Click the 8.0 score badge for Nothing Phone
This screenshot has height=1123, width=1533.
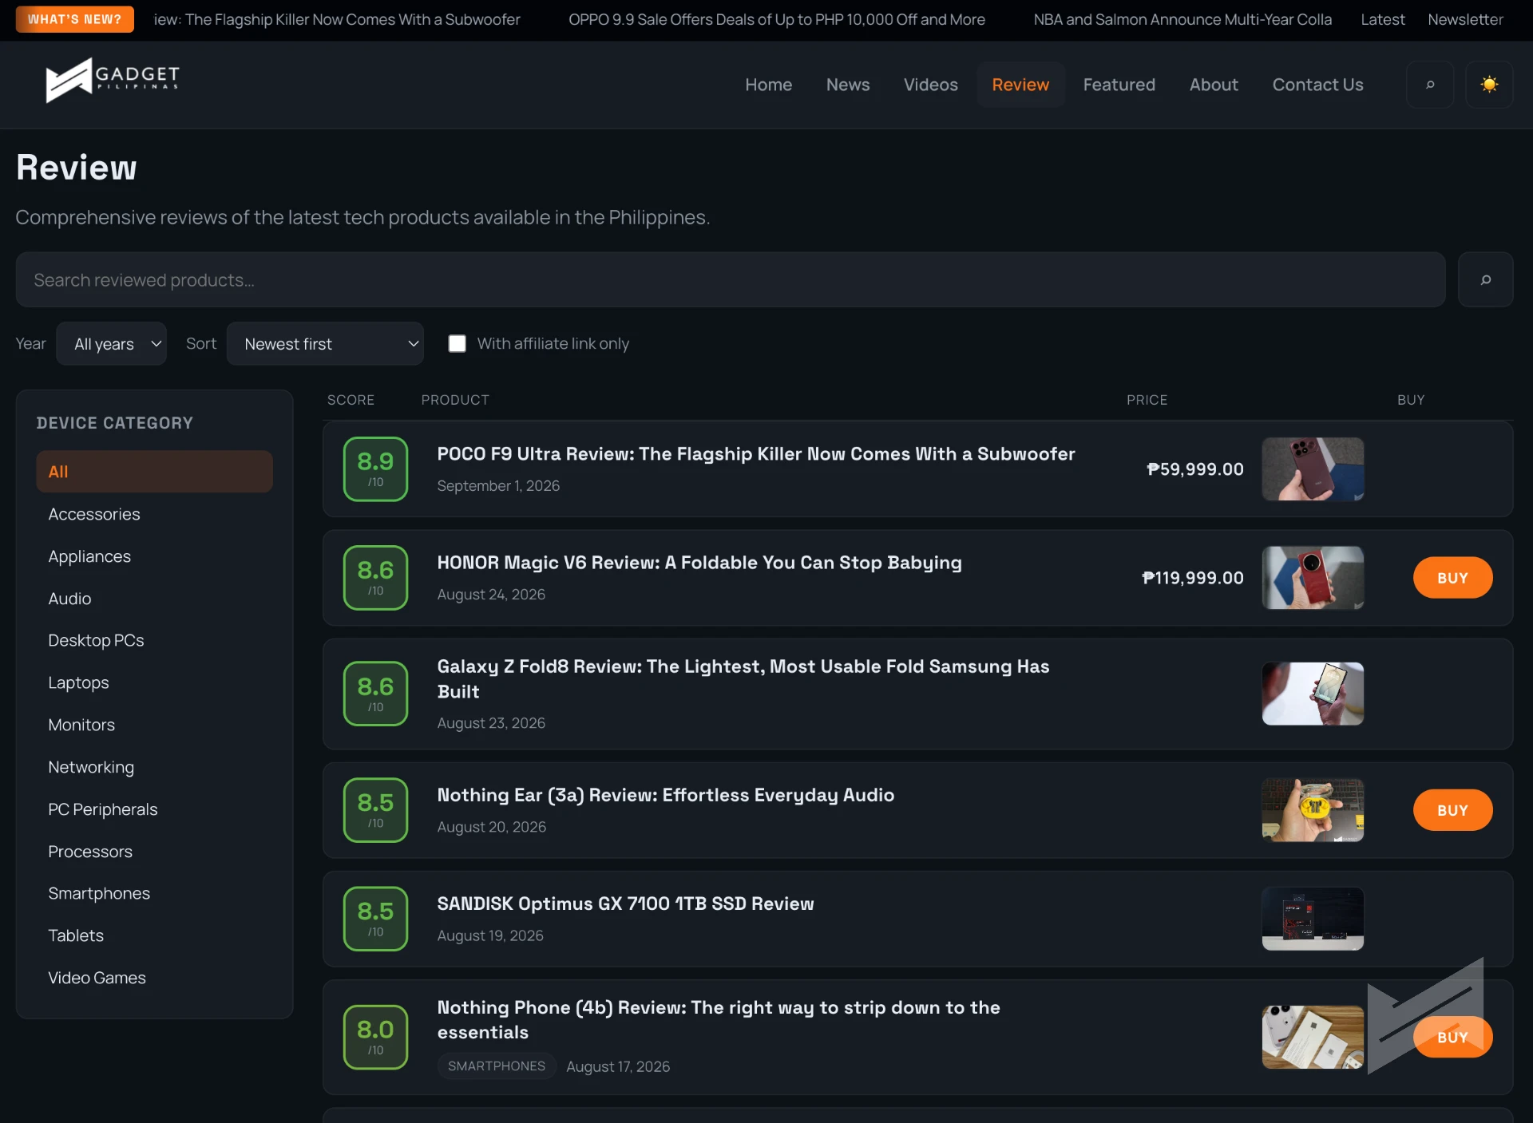(375, 1037)
